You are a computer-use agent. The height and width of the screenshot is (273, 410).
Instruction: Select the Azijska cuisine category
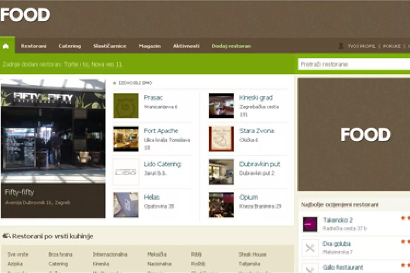coord(15,264)
